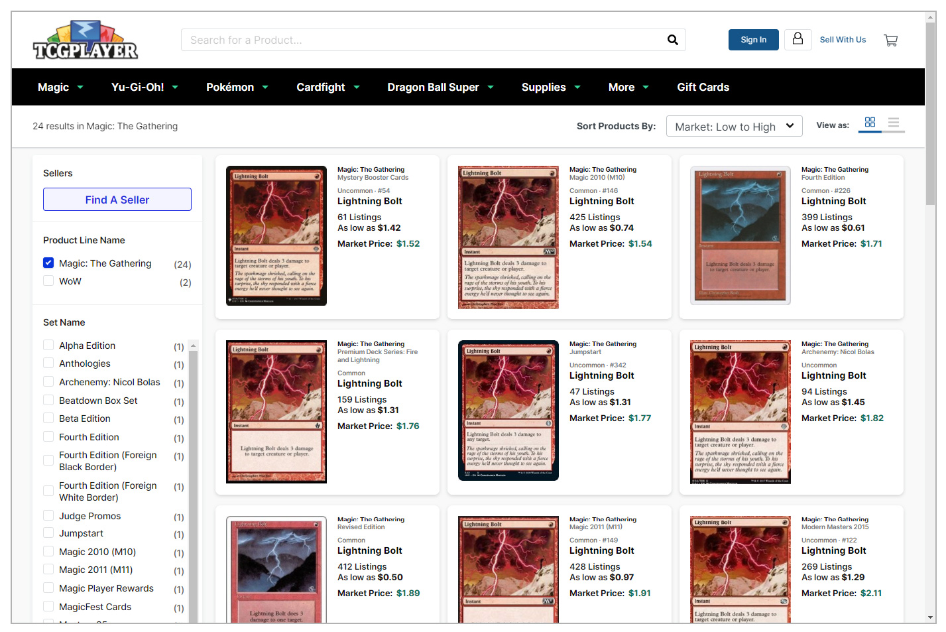Click the $2.11 market price

click(871, 593)
